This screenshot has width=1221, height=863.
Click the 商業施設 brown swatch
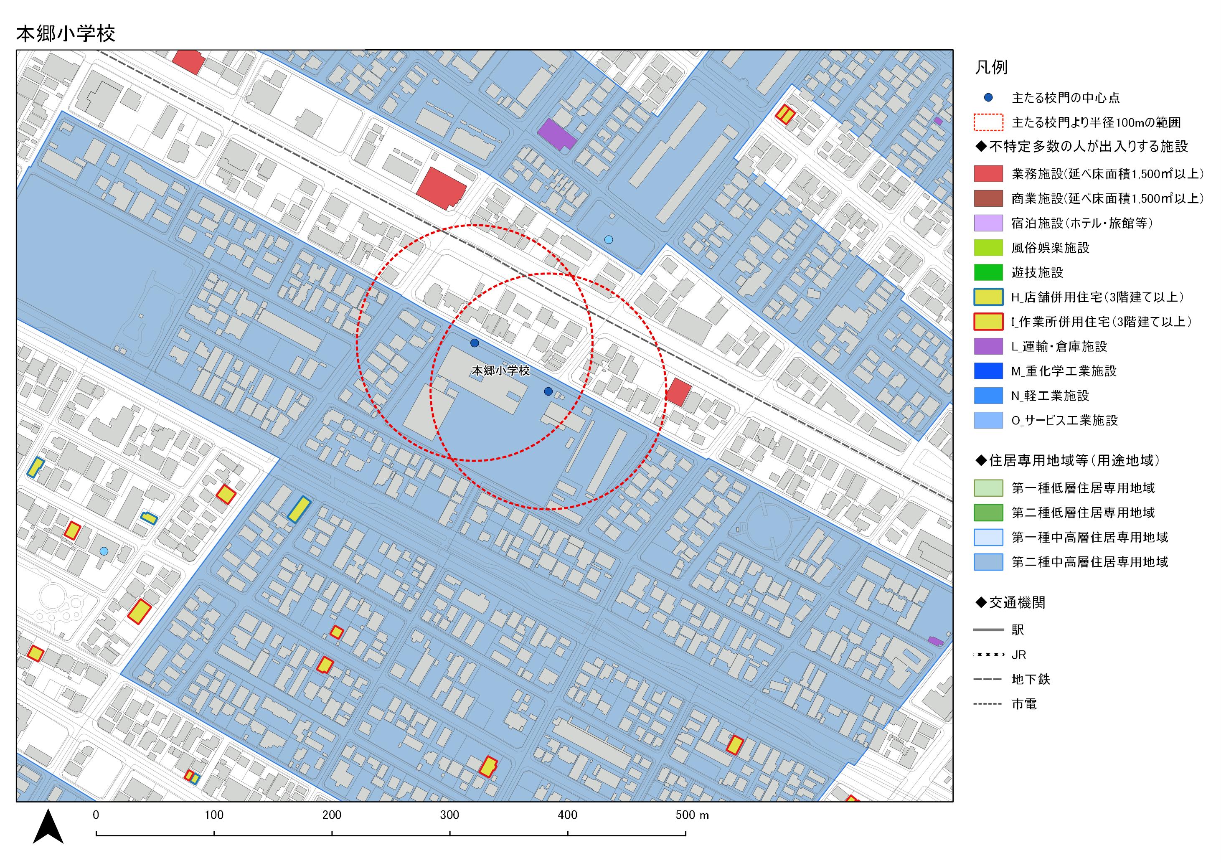(x=988, y=198)
